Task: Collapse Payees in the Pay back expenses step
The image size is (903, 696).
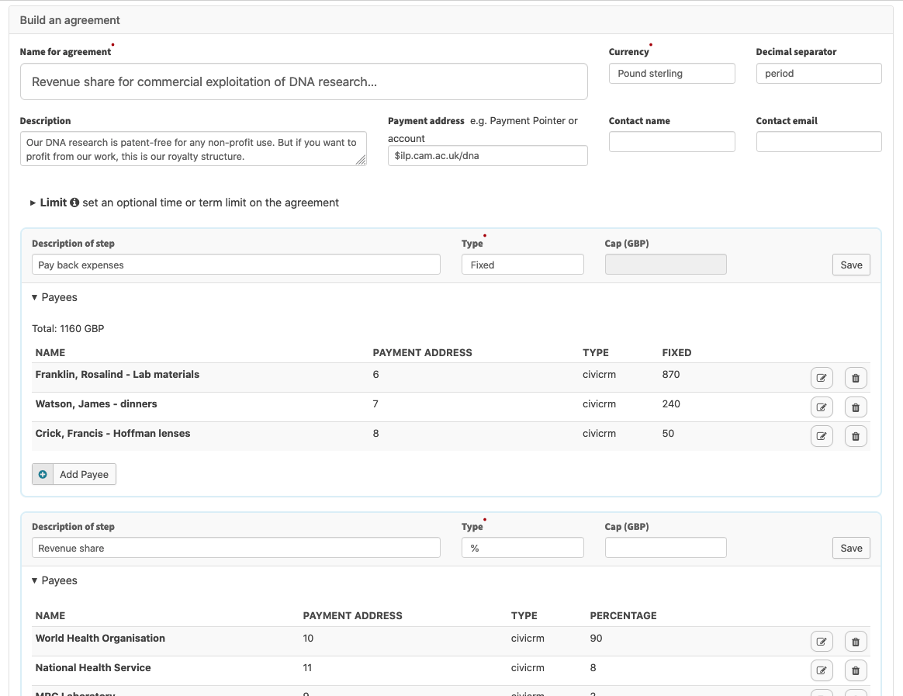Action: click(x=34, y=297)
